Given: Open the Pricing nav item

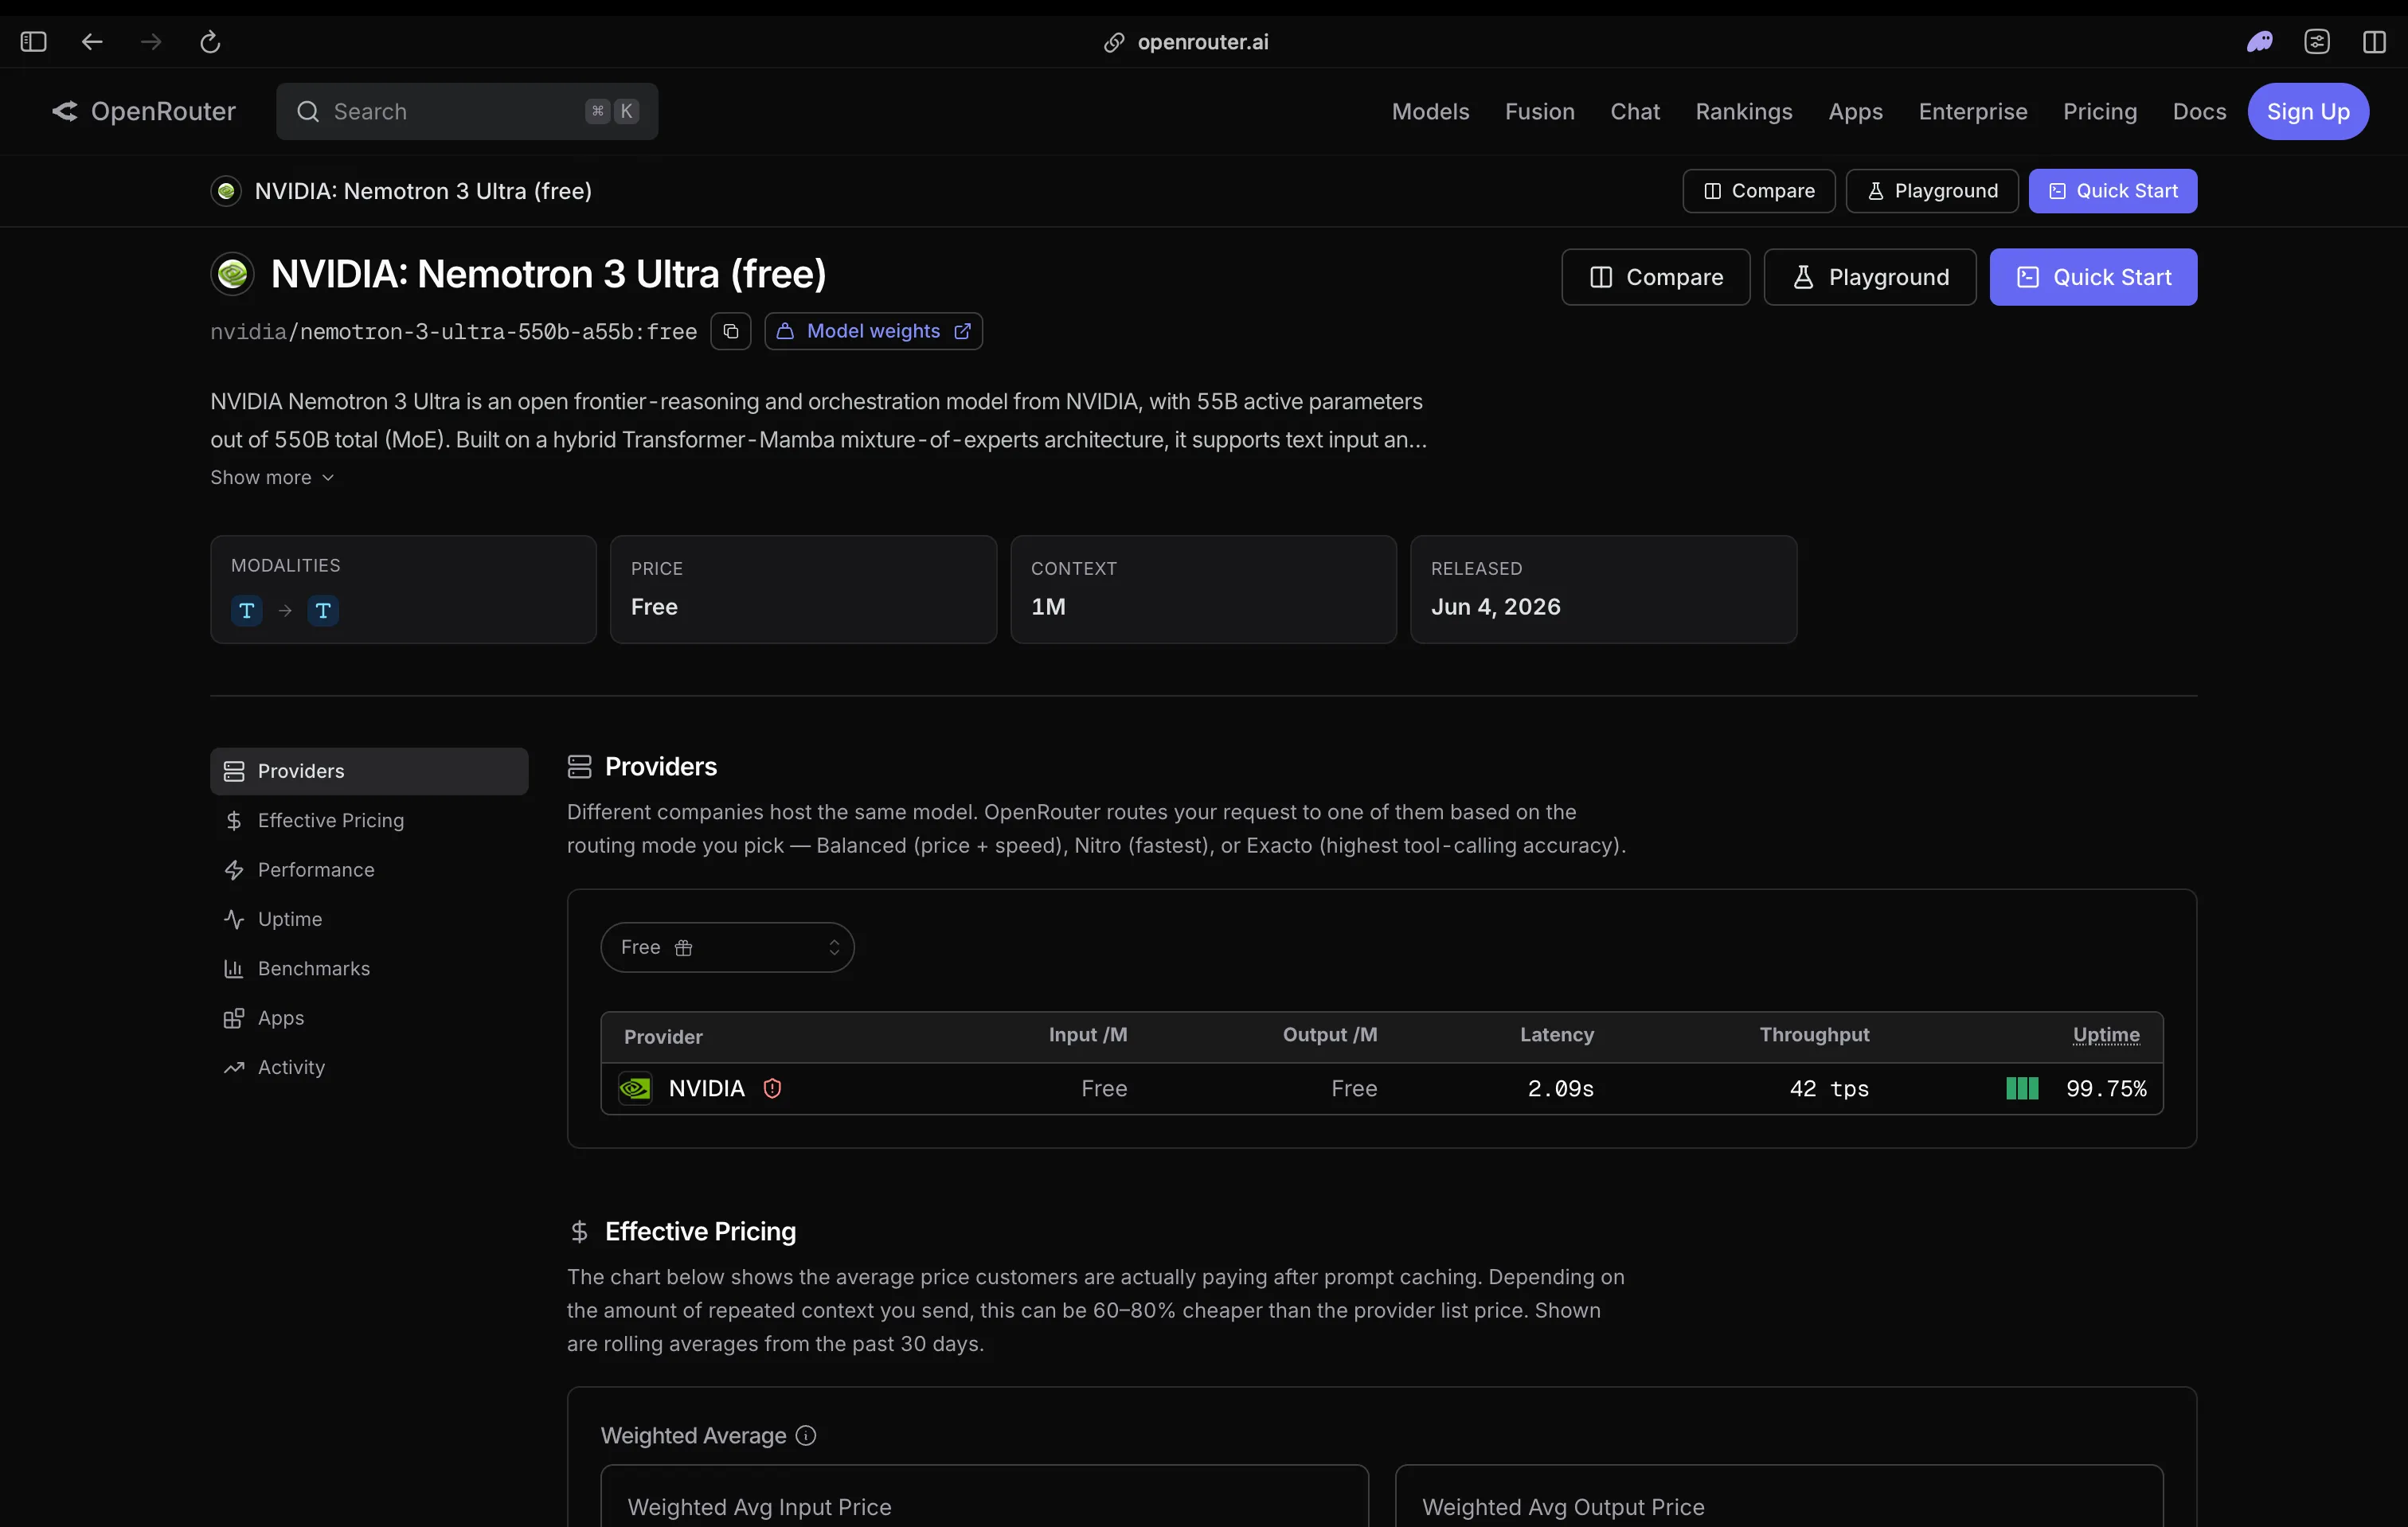Looking at the screenshot, I should pyautogui.click(x=2099, y=111).
